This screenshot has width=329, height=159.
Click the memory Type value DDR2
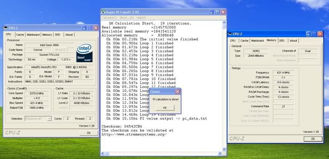pyautogui.click(x=256, y=51)
